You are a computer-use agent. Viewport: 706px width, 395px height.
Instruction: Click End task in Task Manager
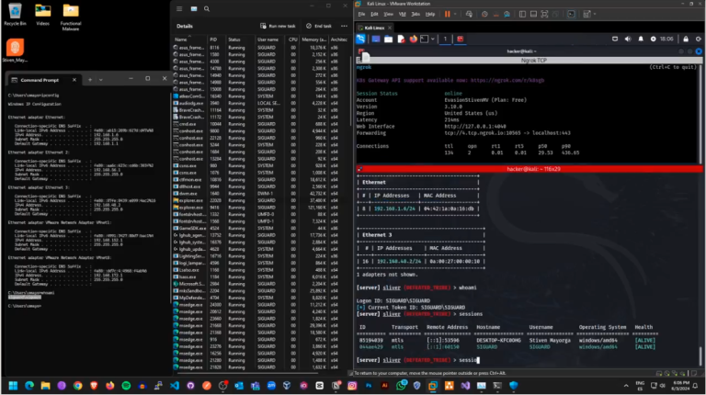click(x=319, y=26)
